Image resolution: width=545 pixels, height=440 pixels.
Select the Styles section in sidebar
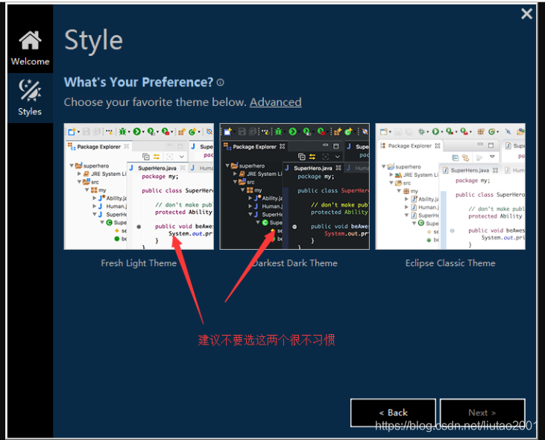pos(31,98)
